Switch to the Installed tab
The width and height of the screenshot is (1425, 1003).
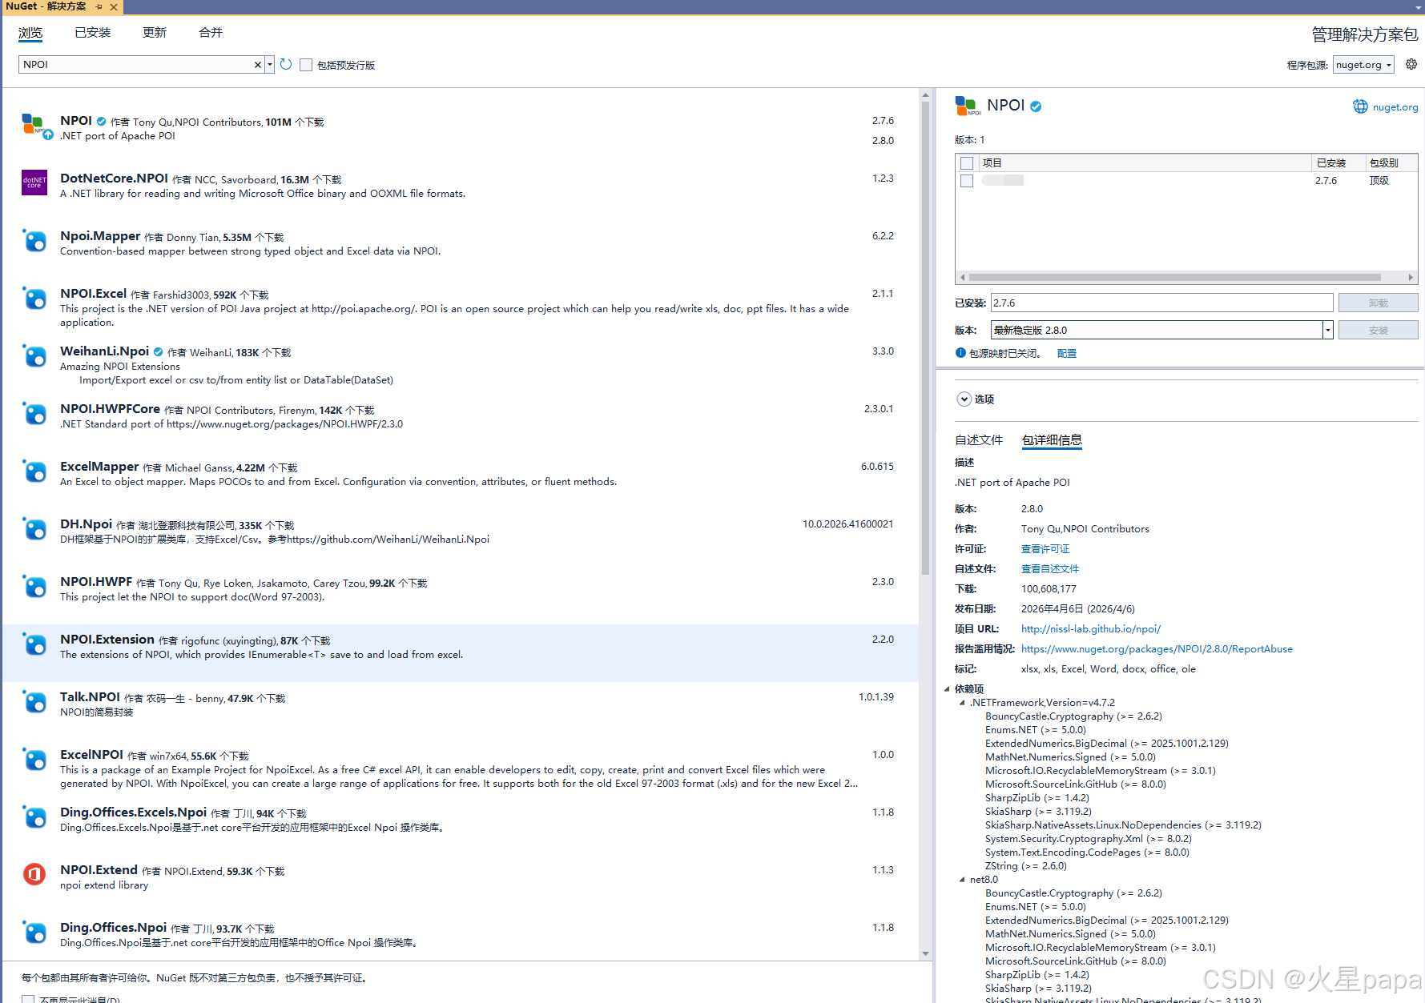tap(93, 33)
